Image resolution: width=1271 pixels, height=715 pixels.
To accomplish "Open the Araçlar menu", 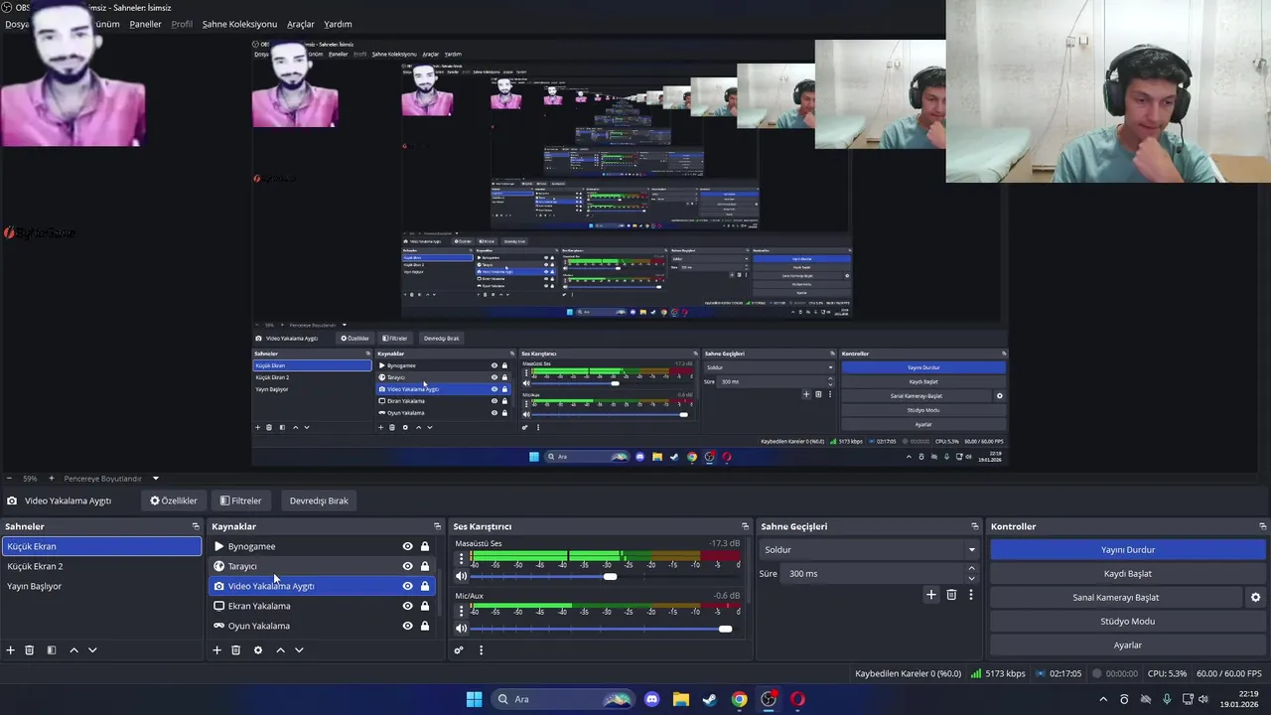I will point(301,24).
